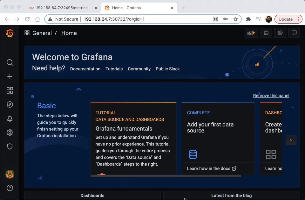This screenshot has width=305, height=200.
Task: Click the Save dashboard disk icon
Action: tap(266, 33)
